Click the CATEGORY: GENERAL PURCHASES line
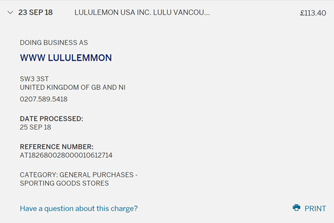The height and width of the screenshot is (223, 334). click(x=78, y=175)
